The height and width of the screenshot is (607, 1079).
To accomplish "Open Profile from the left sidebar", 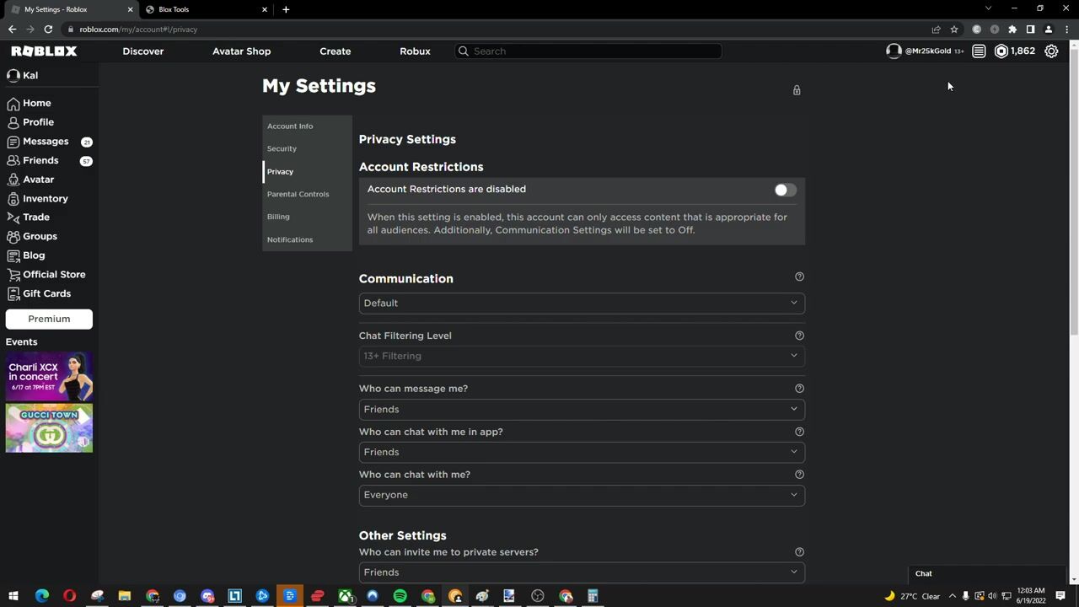I will pyautogui.click(x=30, y=122).
